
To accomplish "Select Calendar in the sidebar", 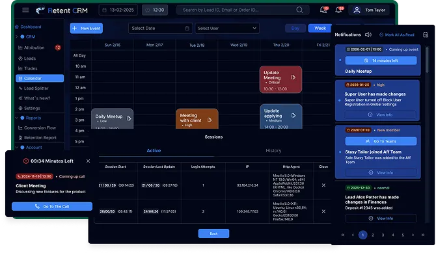I will (40, 79).
